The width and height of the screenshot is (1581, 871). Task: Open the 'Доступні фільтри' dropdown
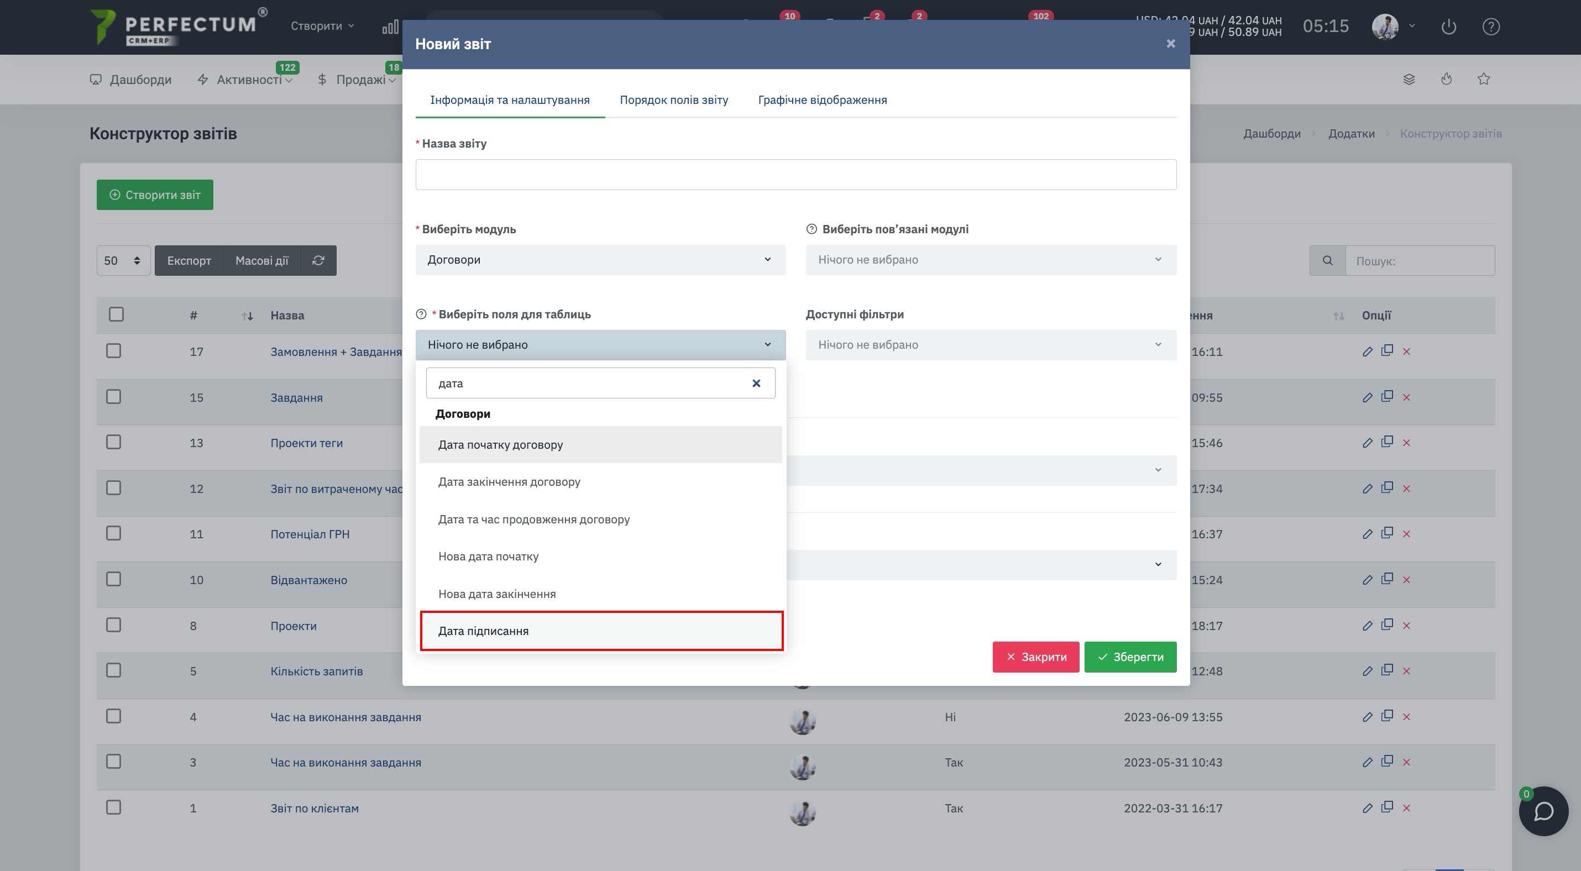[991, 345]
